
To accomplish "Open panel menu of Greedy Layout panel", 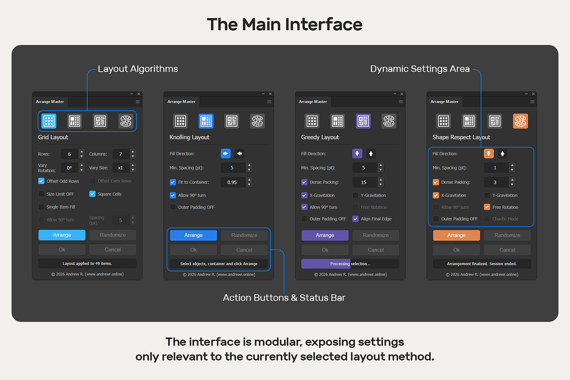I will (401, 102).
